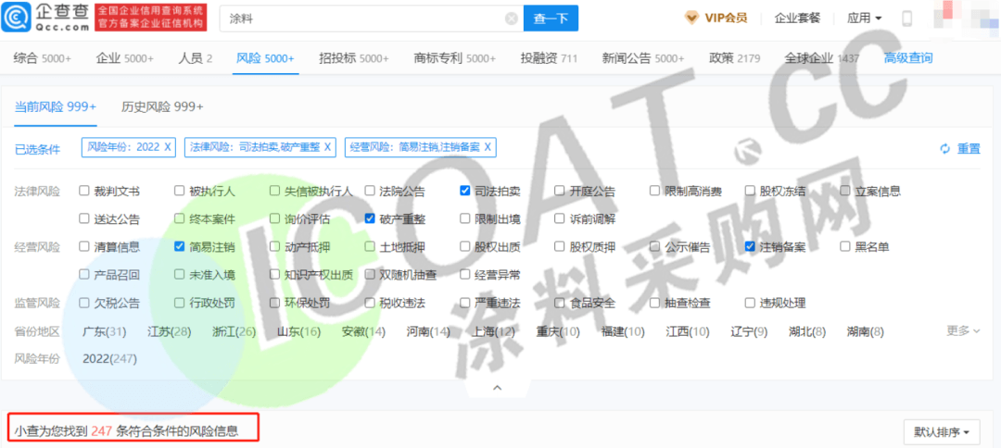This screenshot has width=1001, height=448.
Task: Collapse the filter panel with the chevron
Action: (x=498, y=387)
